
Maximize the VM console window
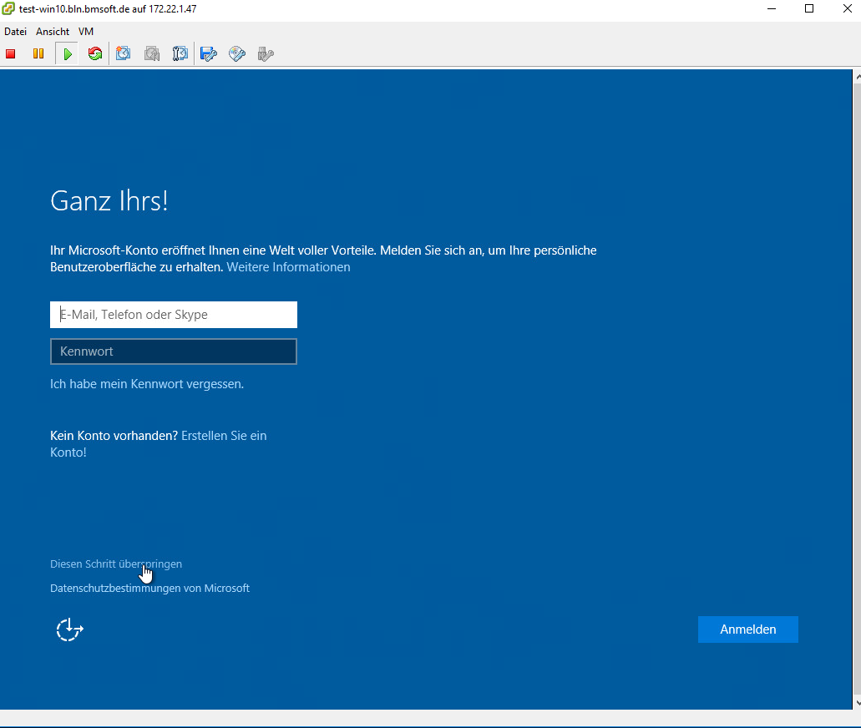(809, 9)
